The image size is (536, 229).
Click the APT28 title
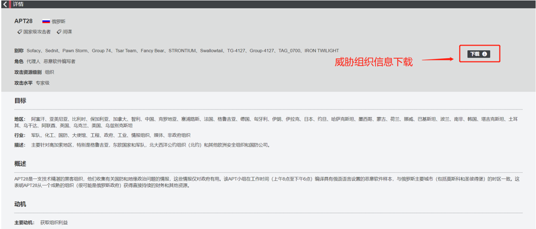(24, 21)
